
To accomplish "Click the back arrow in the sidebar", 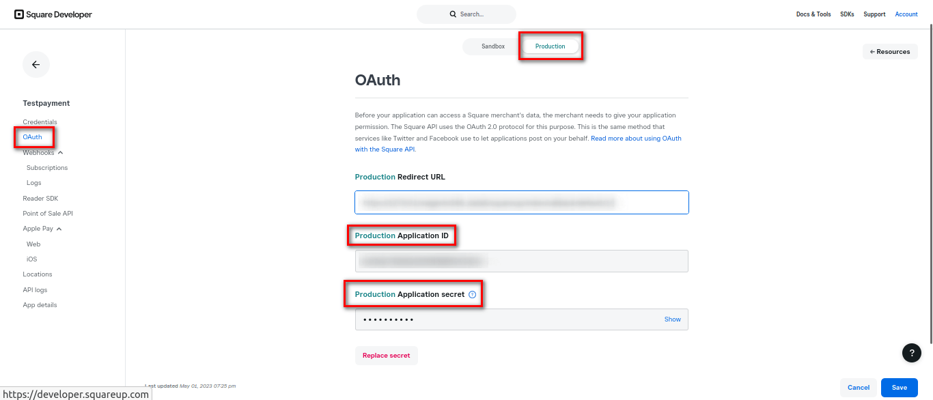I will coord(36,64).
